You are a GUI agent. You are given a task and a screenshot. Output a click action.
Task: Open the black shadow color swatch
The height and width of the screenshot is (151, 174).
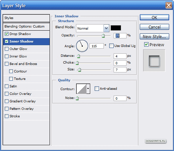(116, 28)
